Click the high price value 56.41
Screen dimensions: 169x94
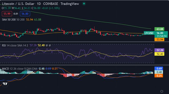(17, 8)
